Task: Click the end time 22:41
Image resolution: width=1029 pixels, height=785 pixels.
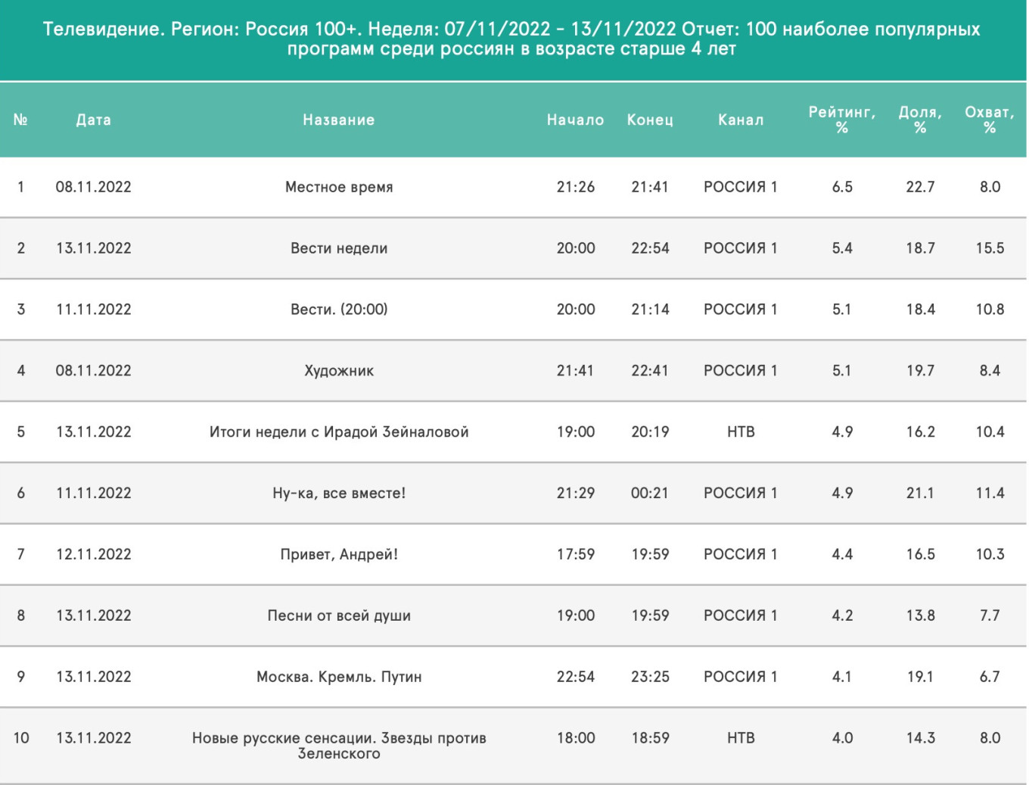Action: coord(650,371)
